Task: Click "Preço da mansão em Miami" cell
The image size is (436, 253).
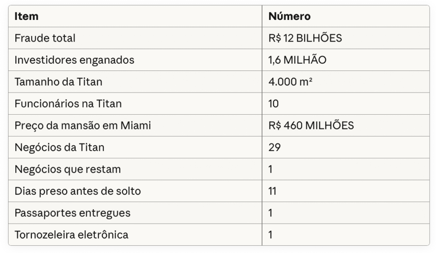Action: click(83, 126)
